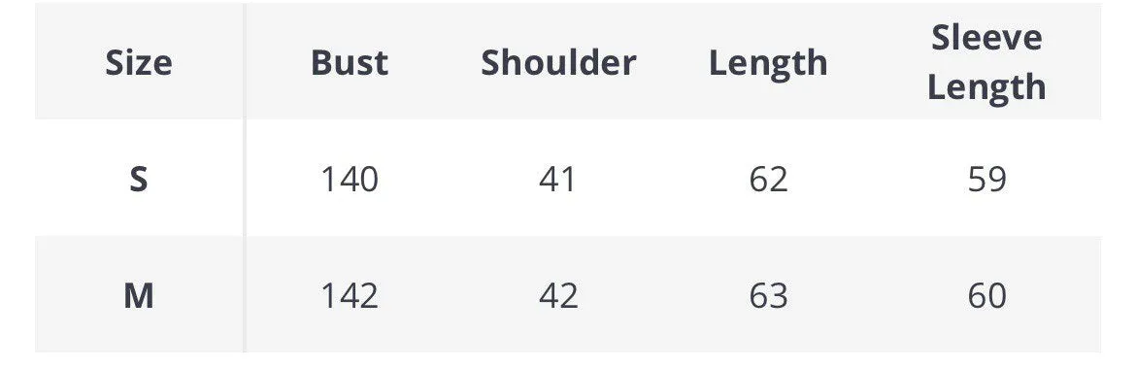Click the word Sleeve in header

tap(986, 38)
